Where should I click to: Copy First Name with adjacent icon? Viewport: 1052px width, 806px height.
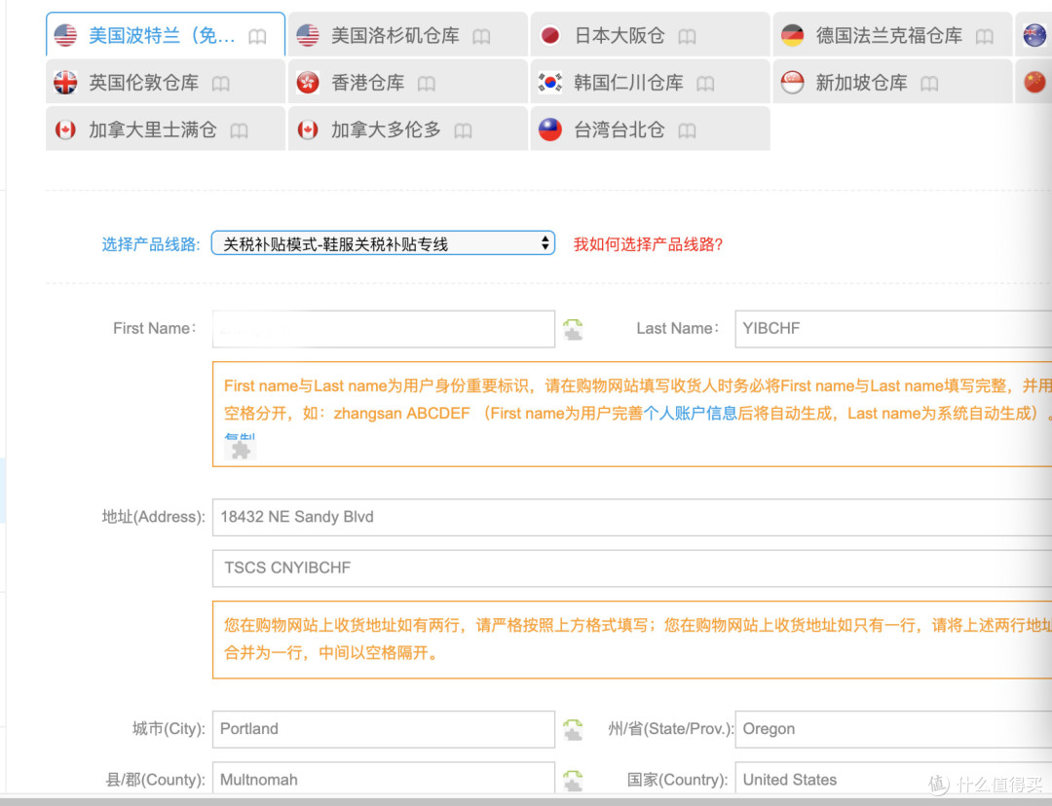click(573, 329)
